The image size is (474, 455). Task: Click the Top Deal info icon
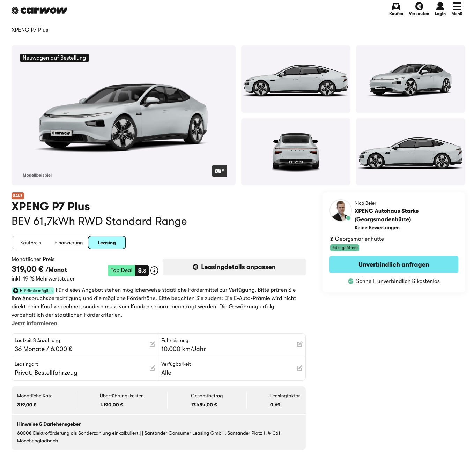click(154, 270)
